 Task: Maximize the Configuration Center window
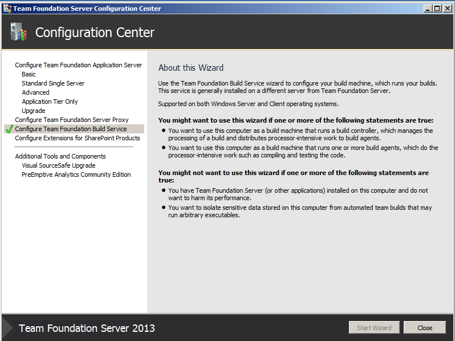pos(437,9)
